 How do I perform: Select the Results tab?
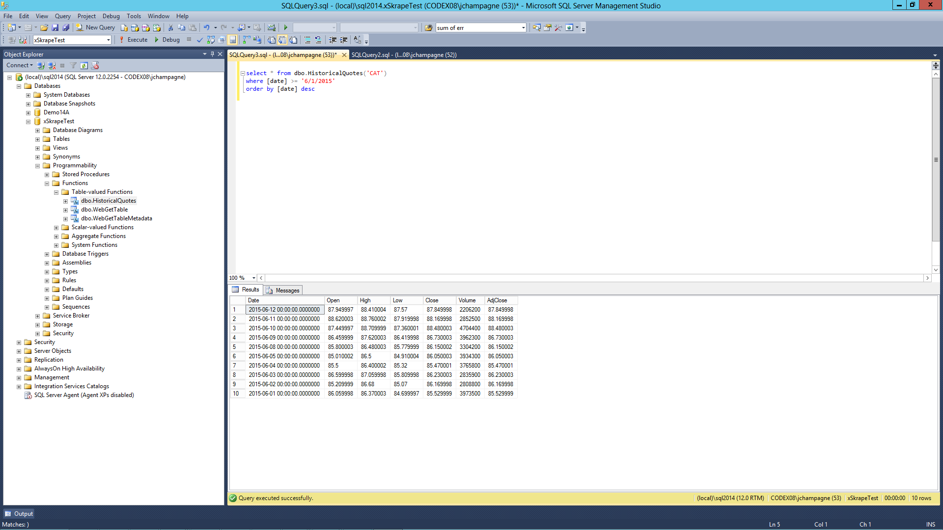pyautogui.click(x=246, y=290)
